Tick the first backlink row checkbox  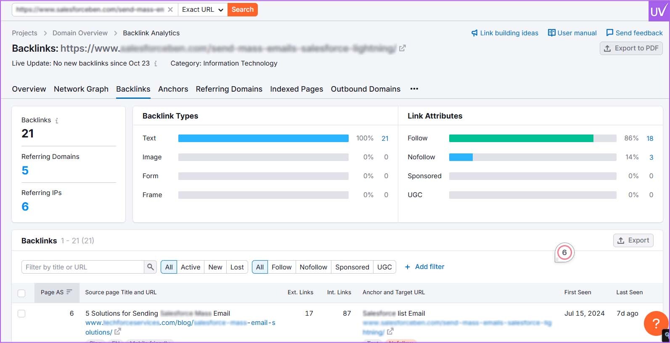pos(21,314)
